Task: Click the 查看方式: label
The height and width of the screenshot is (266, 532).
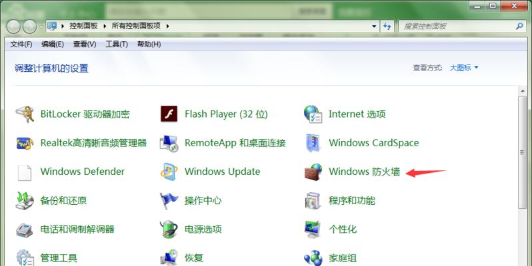Action: click(427, 68)
